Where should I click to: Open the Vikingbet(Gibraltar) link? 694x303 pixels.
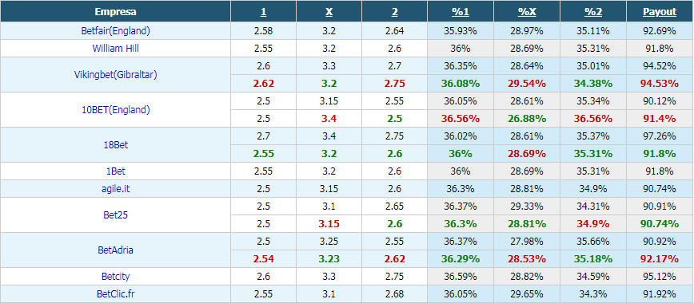pos(115,75)
